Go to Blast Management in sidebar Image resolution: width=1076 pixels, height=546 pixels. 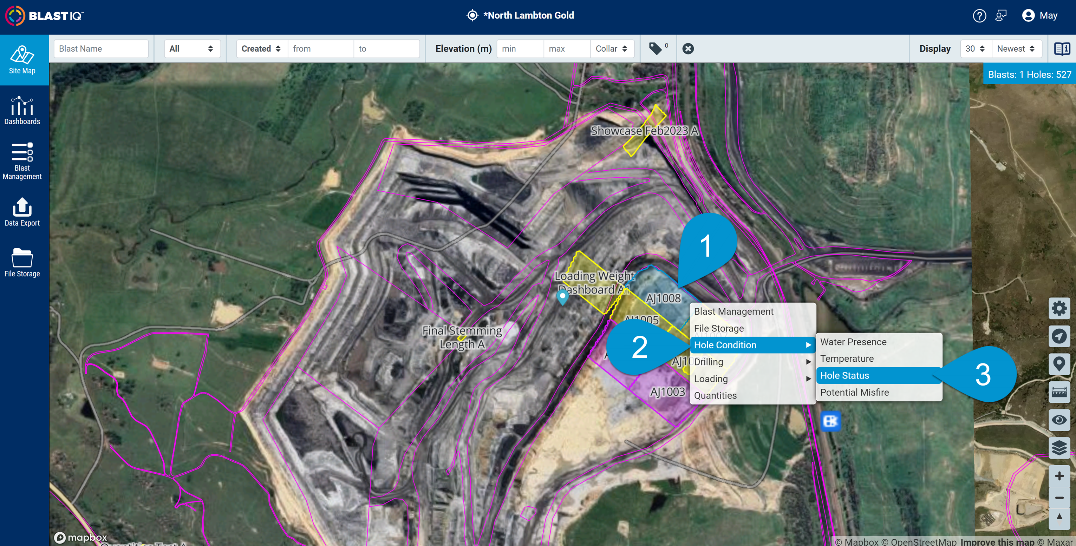pyautogui.click(x=22, y=161)
